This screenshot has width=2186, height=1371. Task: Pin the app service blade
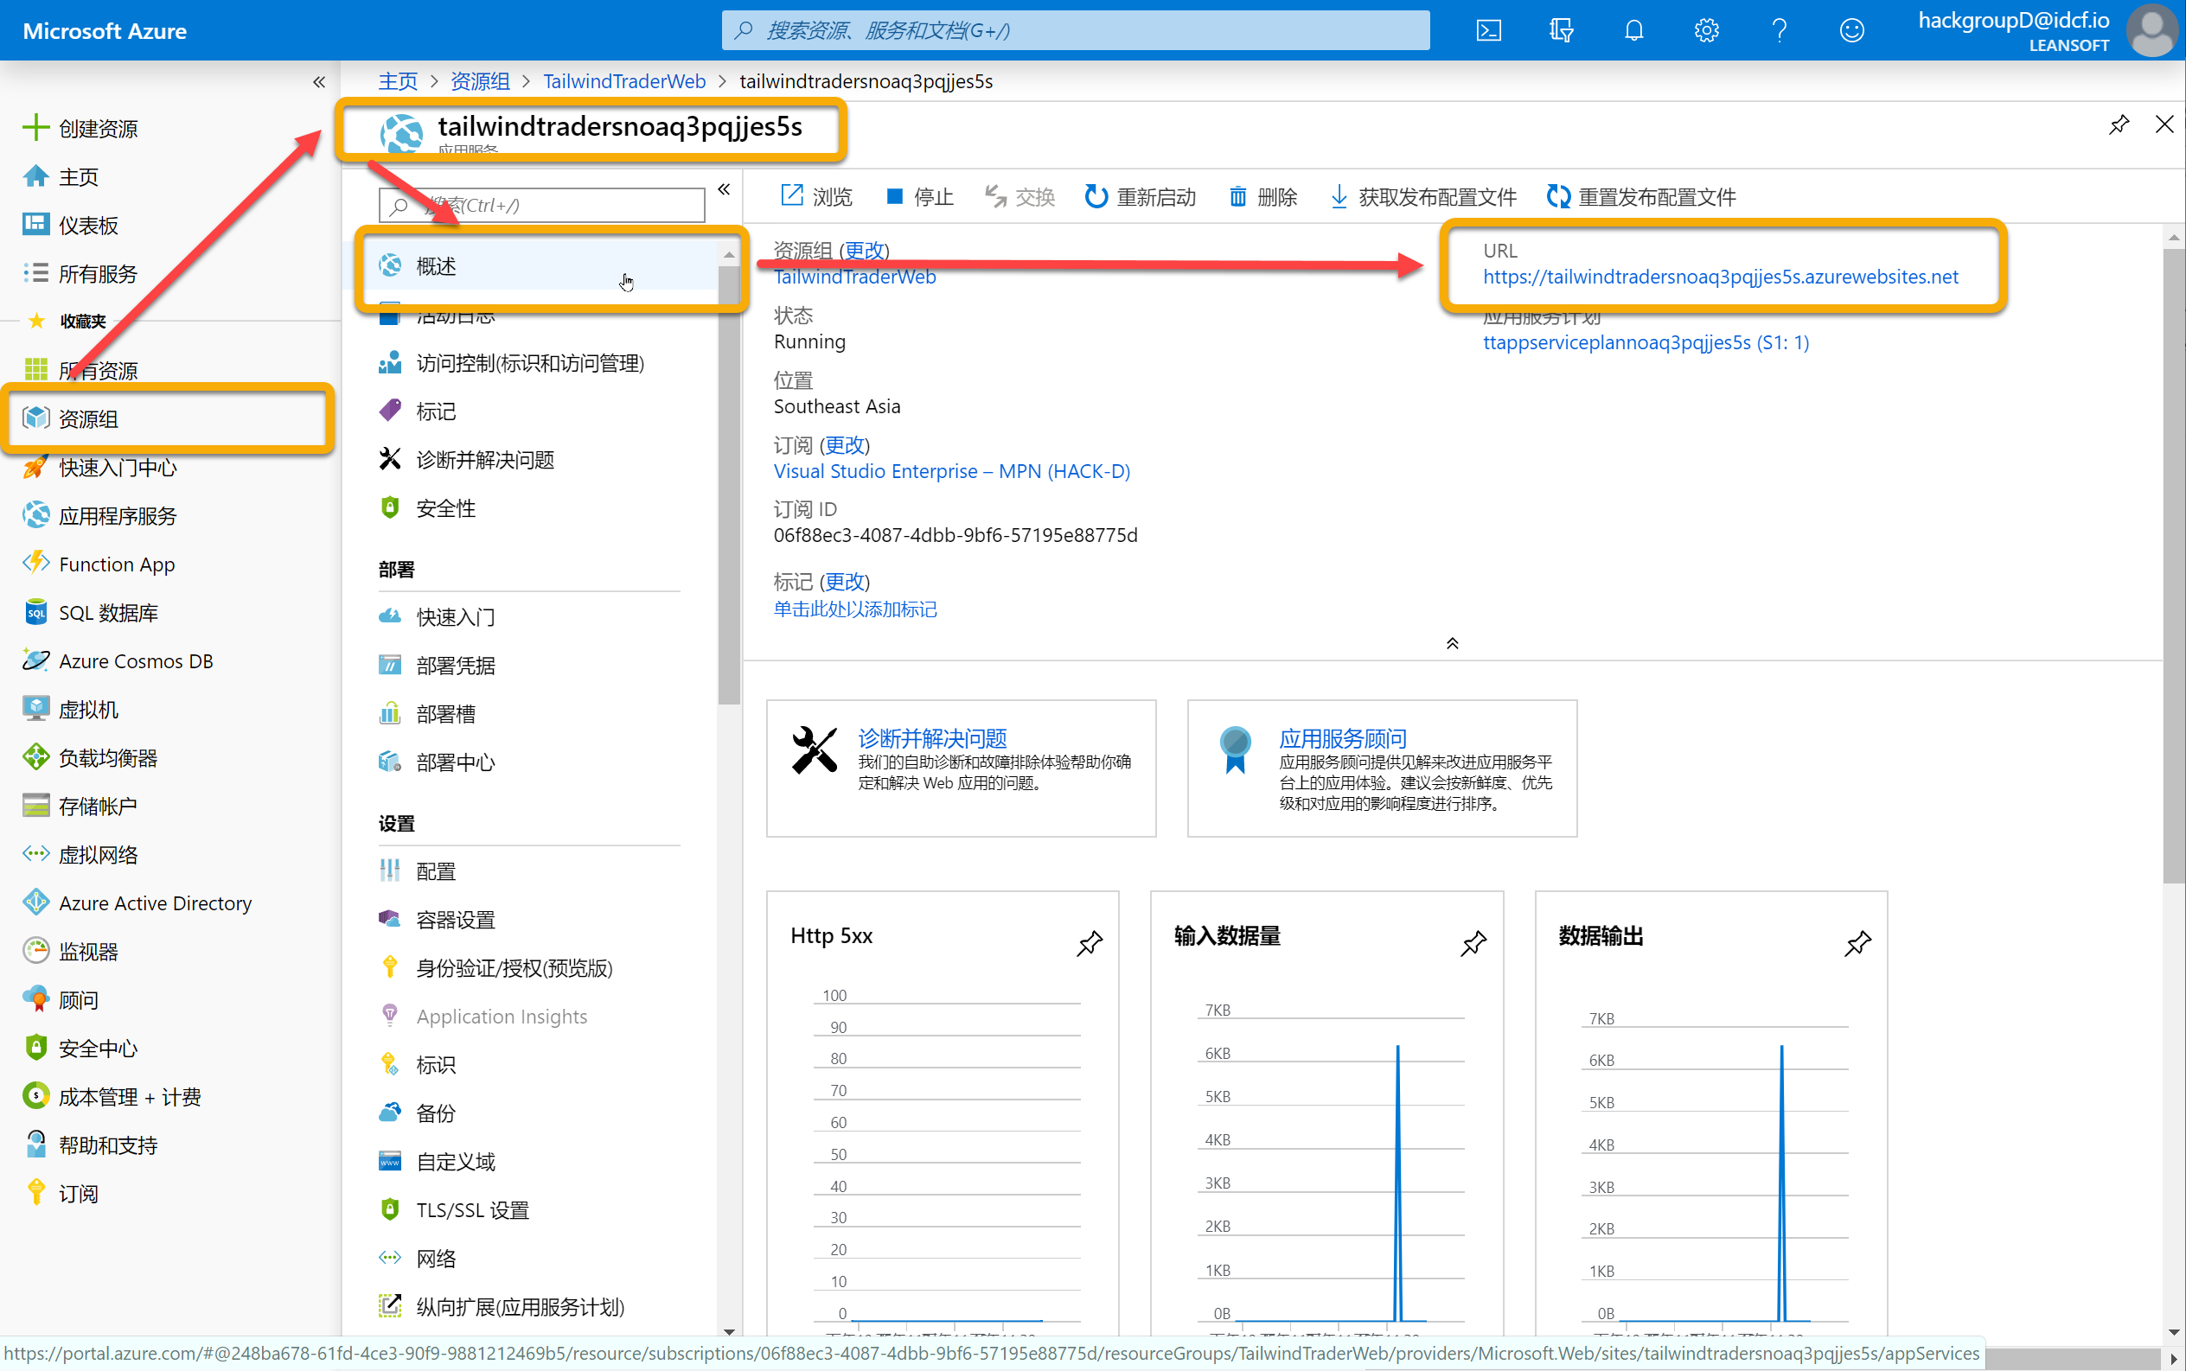click(2118, 125)
